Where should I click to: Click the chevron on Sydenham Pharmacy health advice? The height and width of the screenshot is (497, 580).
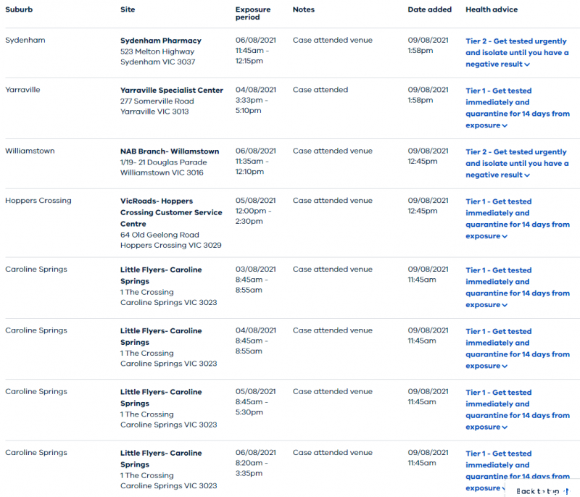click(527, 64)
